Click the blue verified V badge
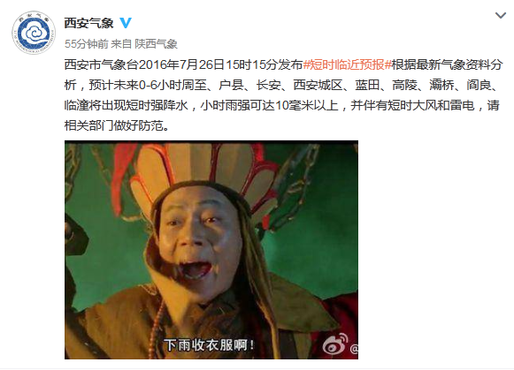 coord(126,23)
